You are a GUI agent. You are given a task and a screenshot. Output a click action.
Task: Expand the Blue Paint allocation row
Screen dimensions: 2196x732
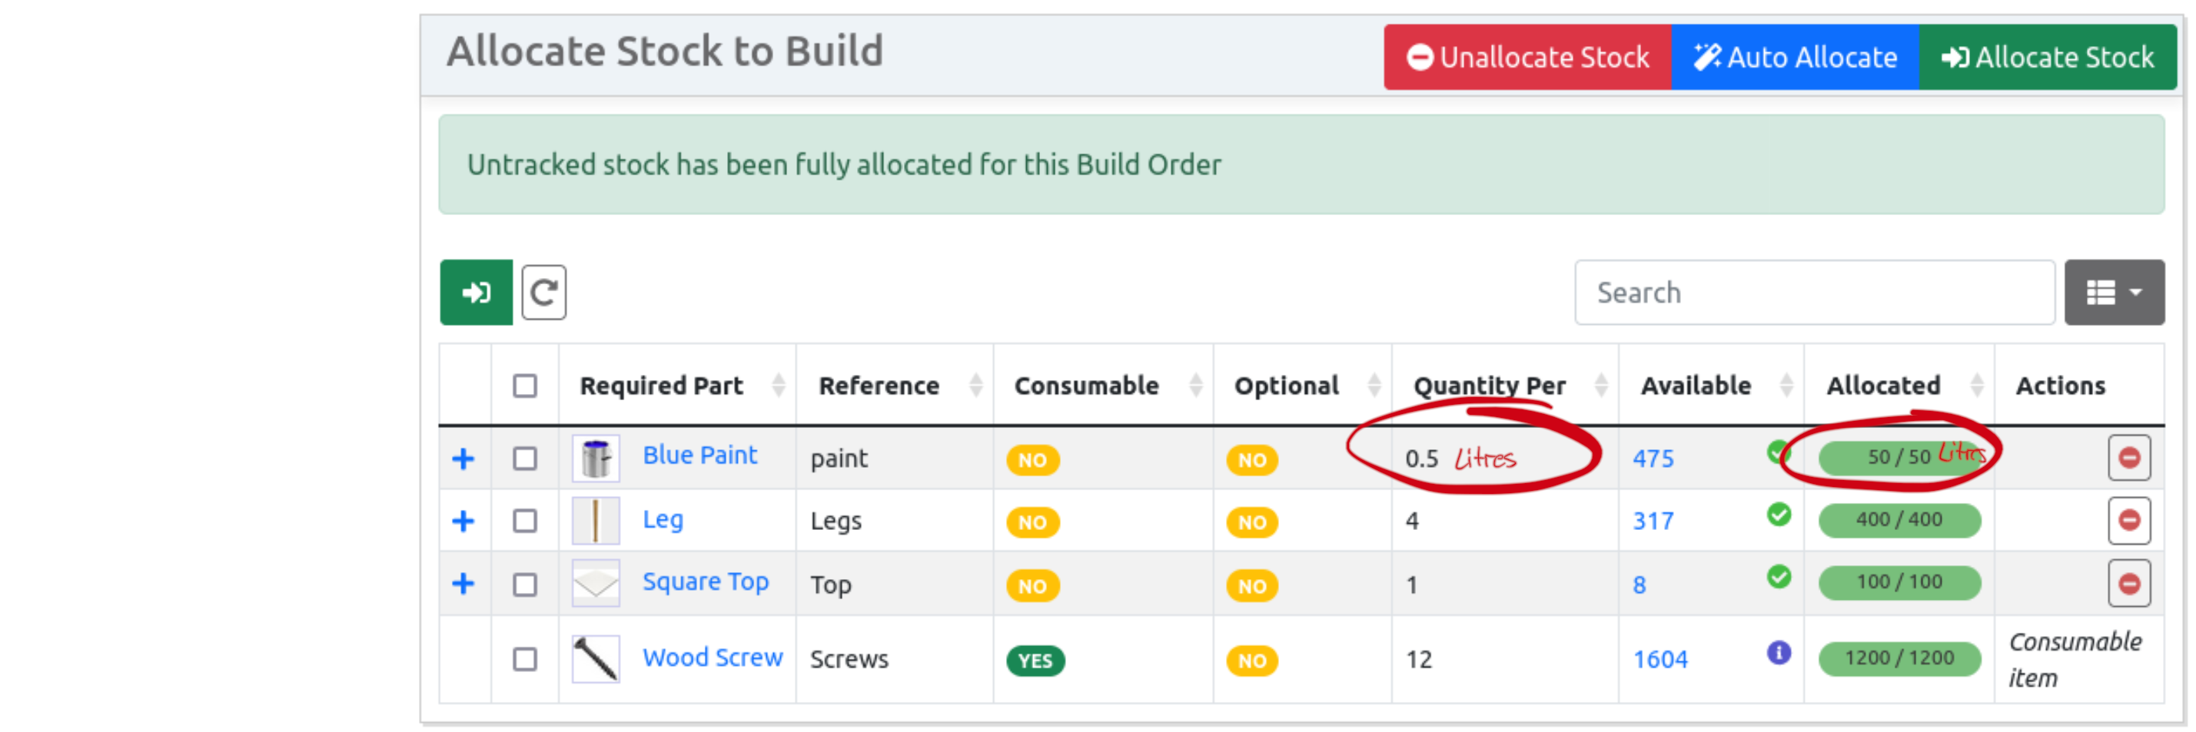tap(463, 458)
